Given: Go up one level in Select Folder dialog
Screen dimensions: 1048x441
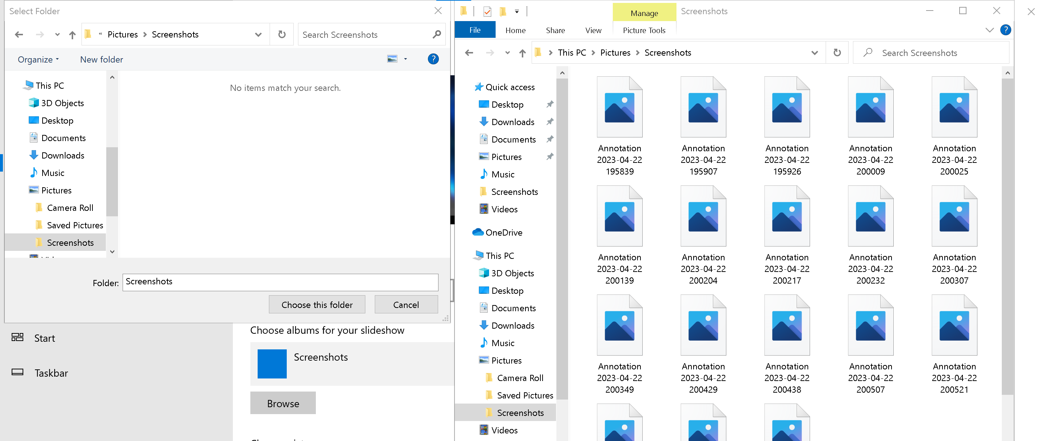Looking at the screenshot, I should (72, 35).
